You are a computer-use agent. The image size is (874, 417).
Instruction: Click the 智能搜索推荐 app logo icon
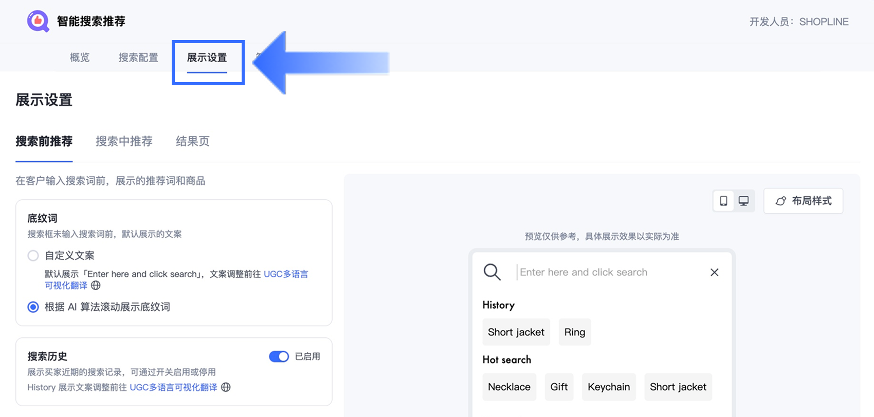[38, 22]
